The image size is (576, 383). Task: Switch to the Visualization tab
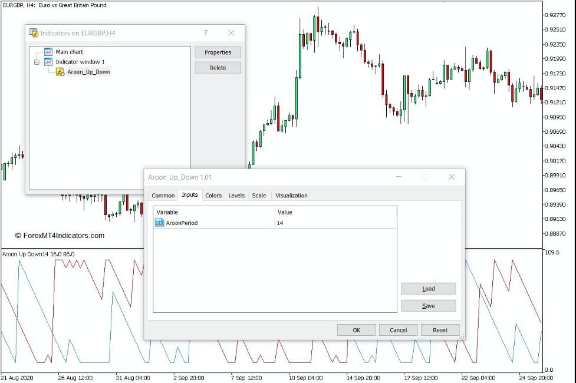pos(291,195)
